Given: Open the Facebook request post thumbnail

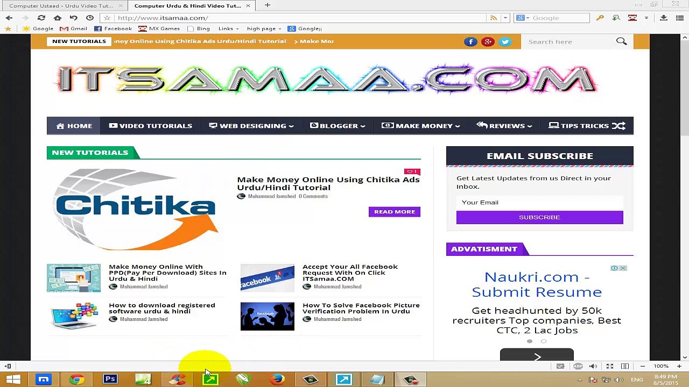Looking at the screenshot, I should [x=268, y=278].
